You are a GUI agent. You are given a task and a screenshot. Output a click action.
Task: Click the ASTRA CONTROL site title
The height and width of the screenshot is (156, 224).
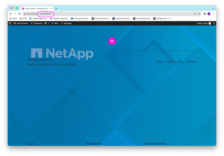tap(40, 60)
